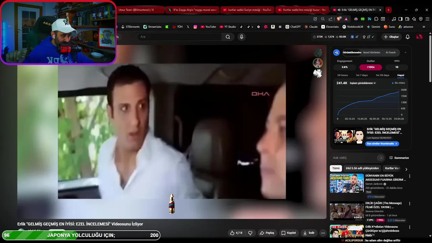Click the share page icon in address bar
The width and height of the screenshot is (432, 243).
[x=330, y=19]
